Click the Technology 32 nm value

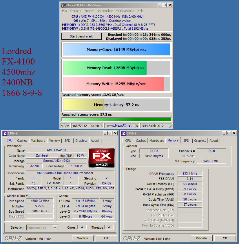pyautogui.click(x=34, y=166)
